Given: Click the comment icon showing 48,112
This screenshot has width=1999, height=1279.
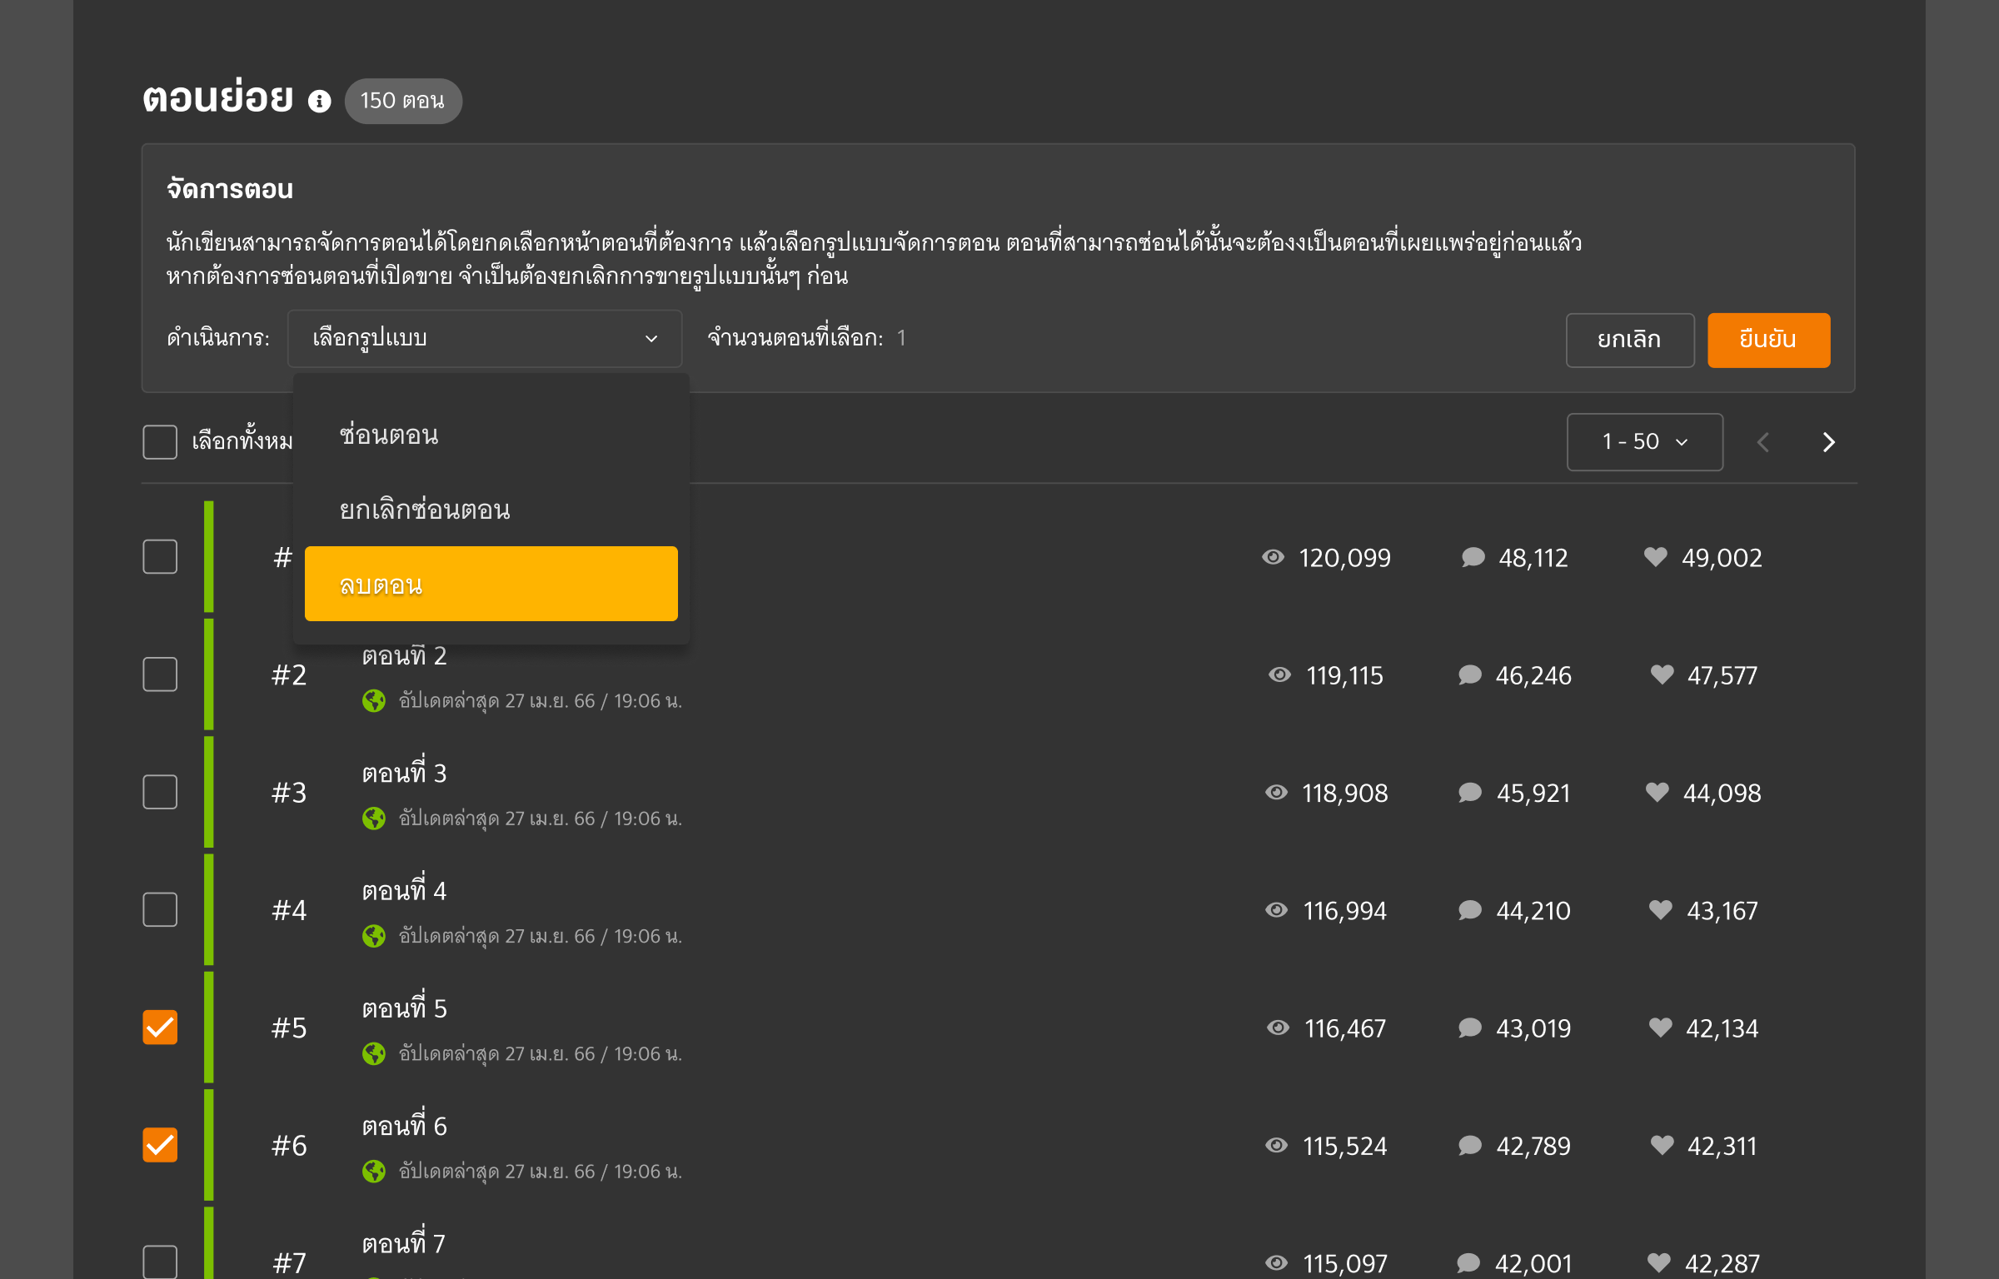Looking at the screenshot, I should [1473, 557].
